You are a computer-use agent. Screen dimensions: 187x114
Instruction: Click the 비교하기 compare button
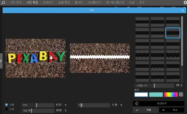pos(159,104)
